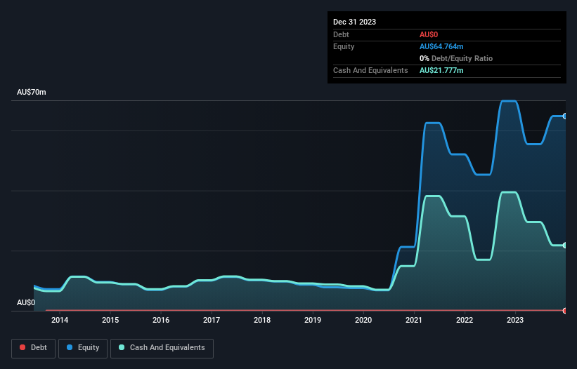Click the 2023 axis label
This screenshot has width=577, height=369.
[515, 320]
